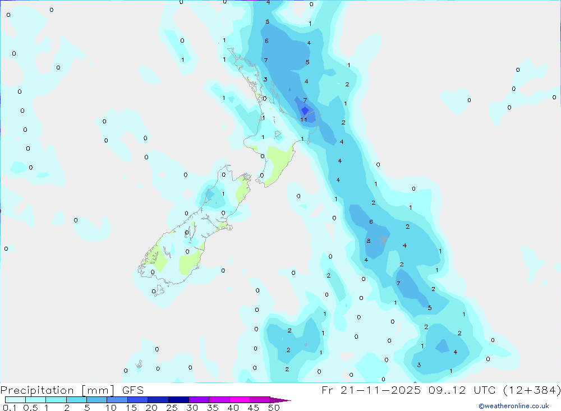Click the 'Precipitation [mm] GFS' title text

point(72,390)
